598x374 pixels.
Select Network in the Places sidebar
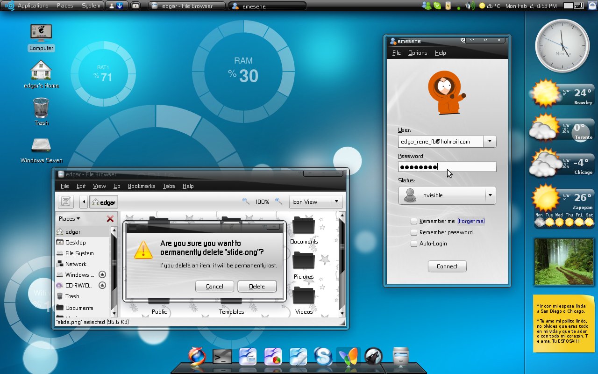pos(76,264)
